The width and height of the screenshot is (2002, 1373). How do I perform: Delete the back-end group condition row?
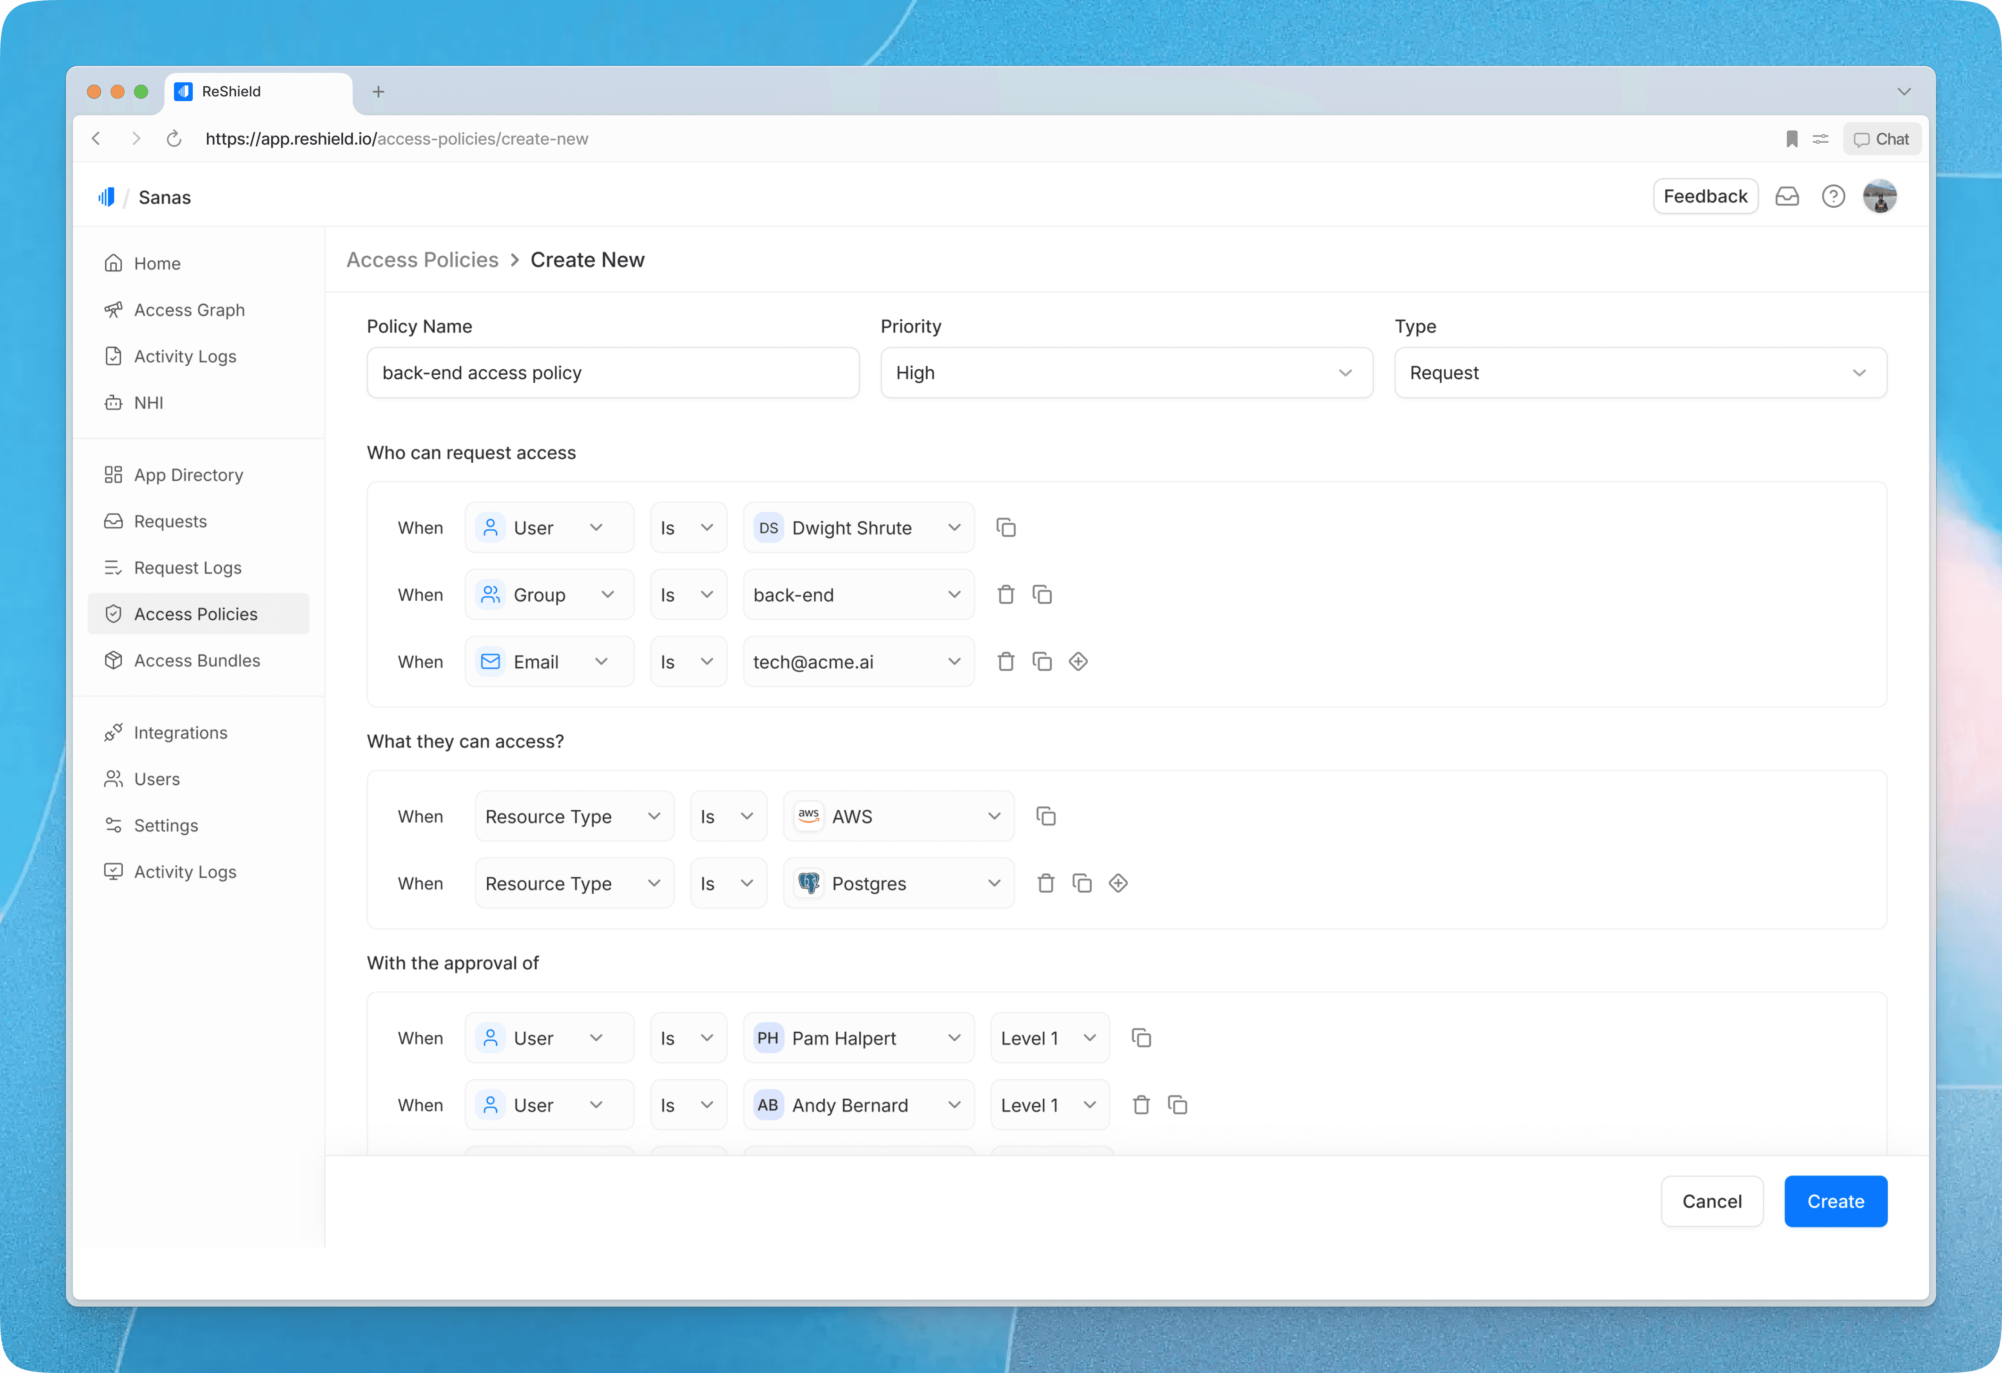coord(1005,594)
